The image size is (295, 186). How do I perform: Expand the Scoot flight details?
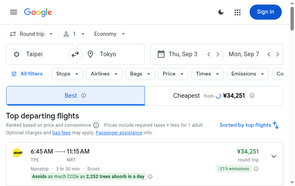pos(274,156)
